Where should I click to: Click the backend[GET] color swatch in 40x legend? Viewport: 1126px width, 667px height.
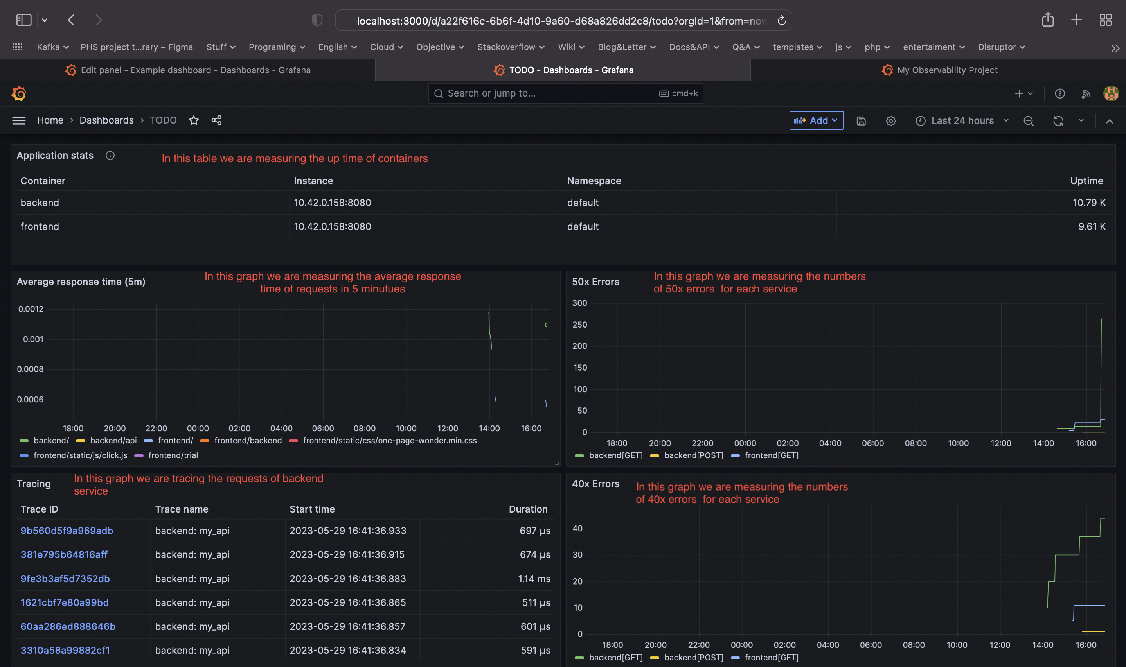pyautogui.click(x=579, y=658)
